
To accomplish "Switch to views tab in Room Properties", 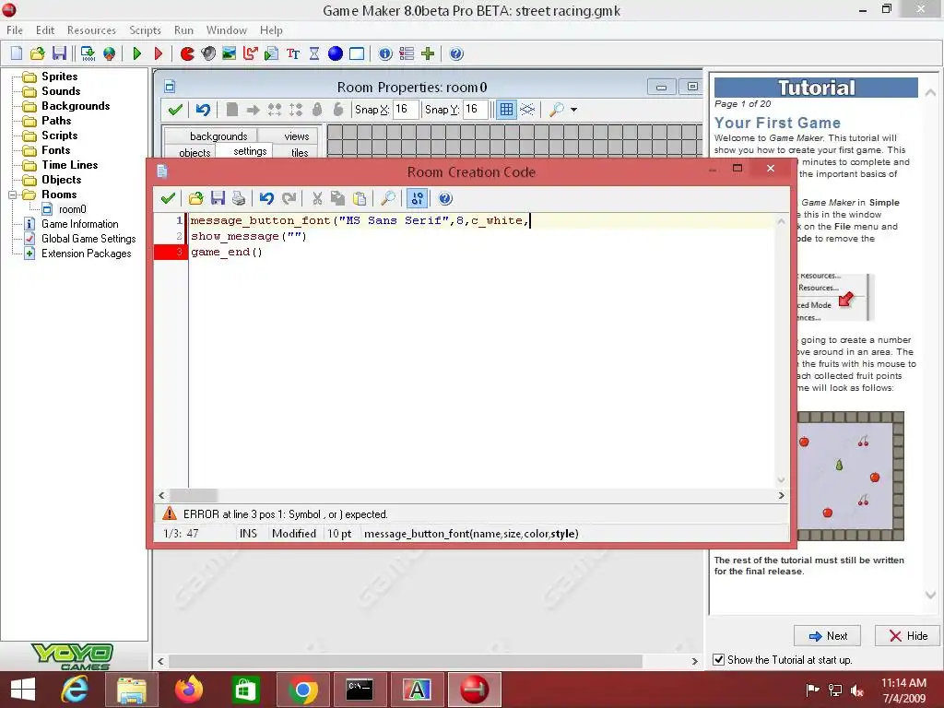I will coord(296,136).
